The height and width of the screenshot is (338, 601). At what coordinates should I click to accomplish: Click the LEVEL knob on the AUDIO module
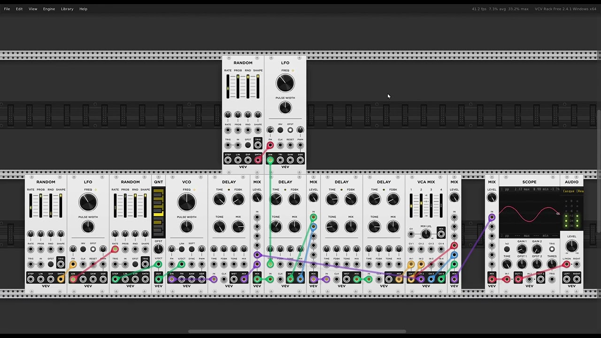pos(571,246)
